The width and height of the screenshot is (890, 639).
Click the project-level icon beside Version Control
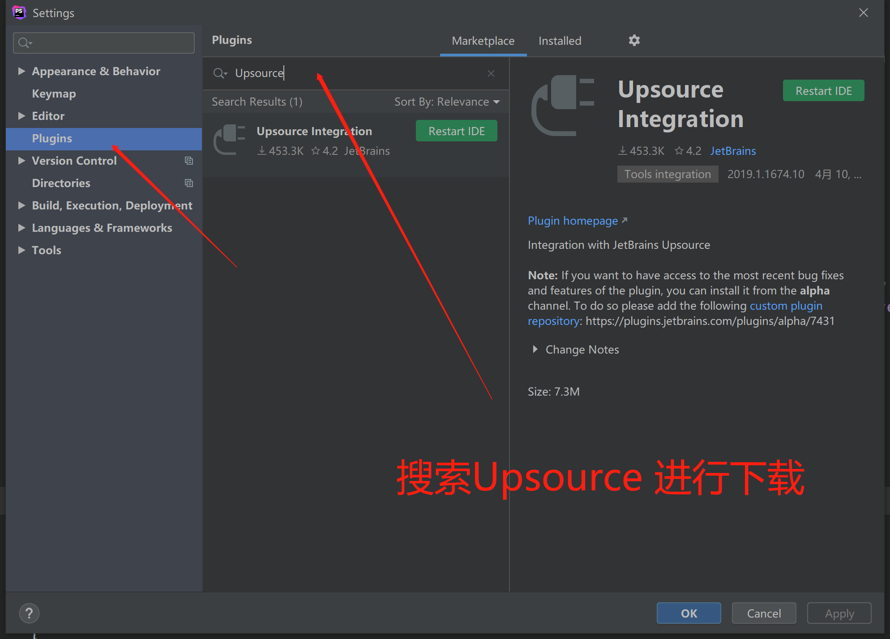[189, 161]
